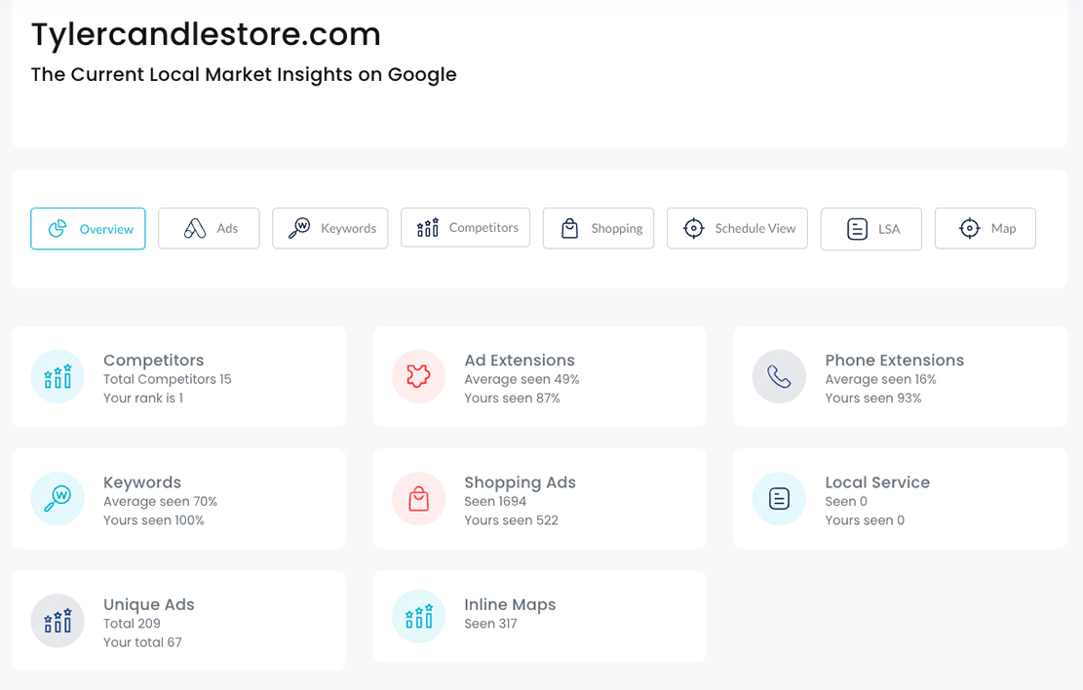
Task: Click the Competitors card bar-chart icon
Action: 58,376
